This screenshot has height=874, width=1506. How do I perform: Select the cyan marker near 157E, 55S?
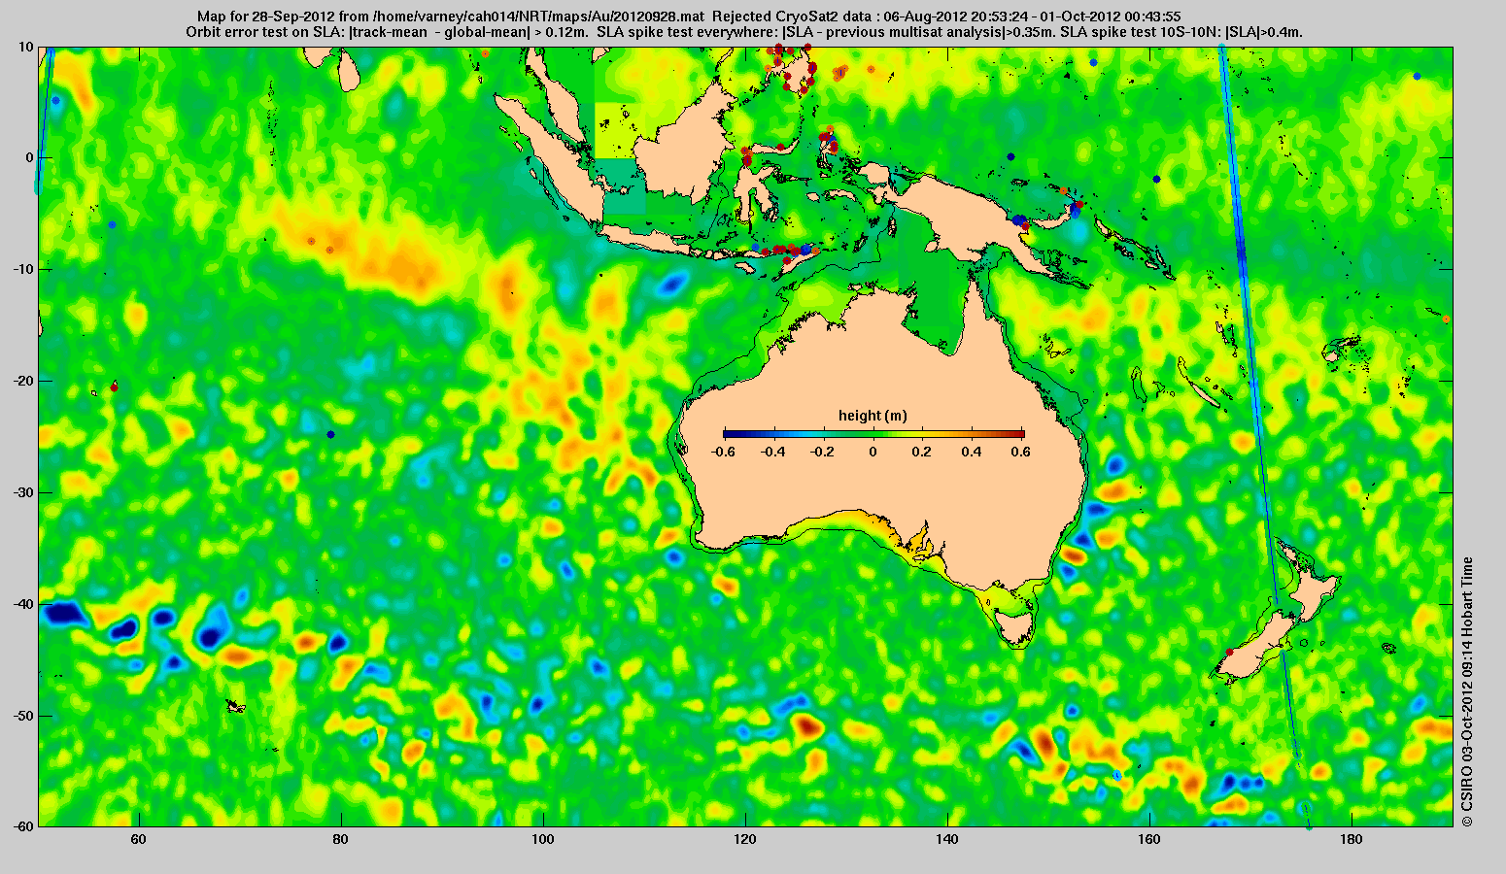pos(1117,775)
